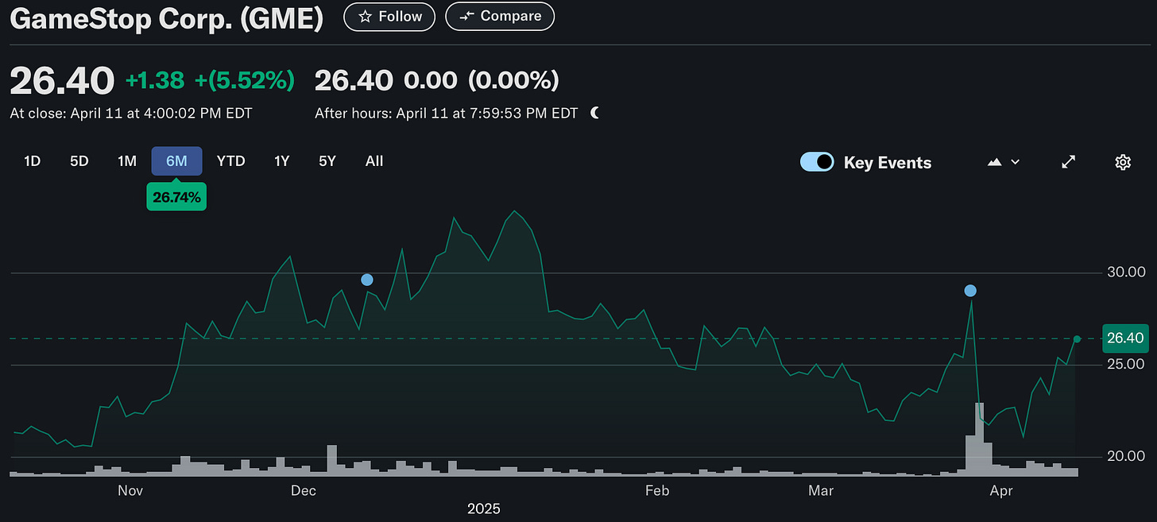
Task: Click the 20.00 axis label
Action: point(1125,456)
